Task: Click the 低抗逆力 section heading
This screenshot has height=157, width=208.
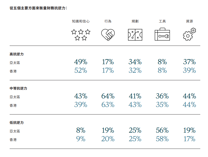Action: 17,122
